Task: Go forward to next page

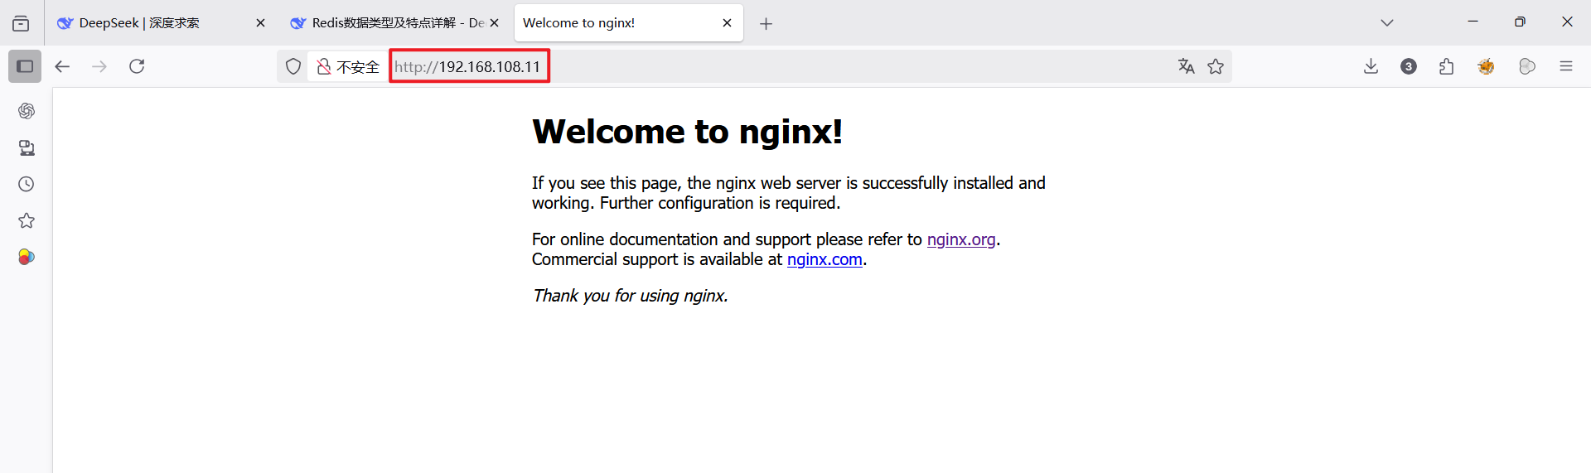Action: 99,66
